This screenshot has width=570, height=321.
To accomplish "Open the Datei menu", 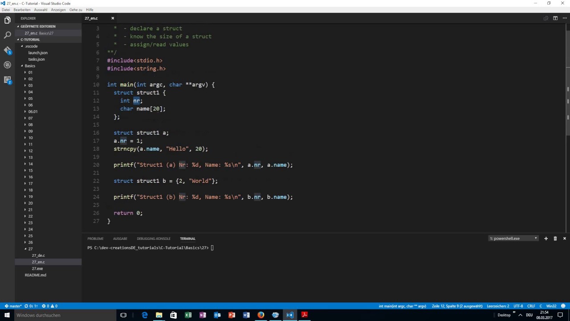I will [6, 9].
